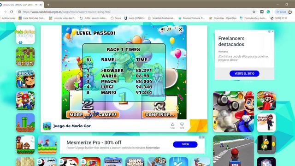Click the dark square extension icon in toolbar
The width and height of the screenshot is (295, 166).
point(262,12)
